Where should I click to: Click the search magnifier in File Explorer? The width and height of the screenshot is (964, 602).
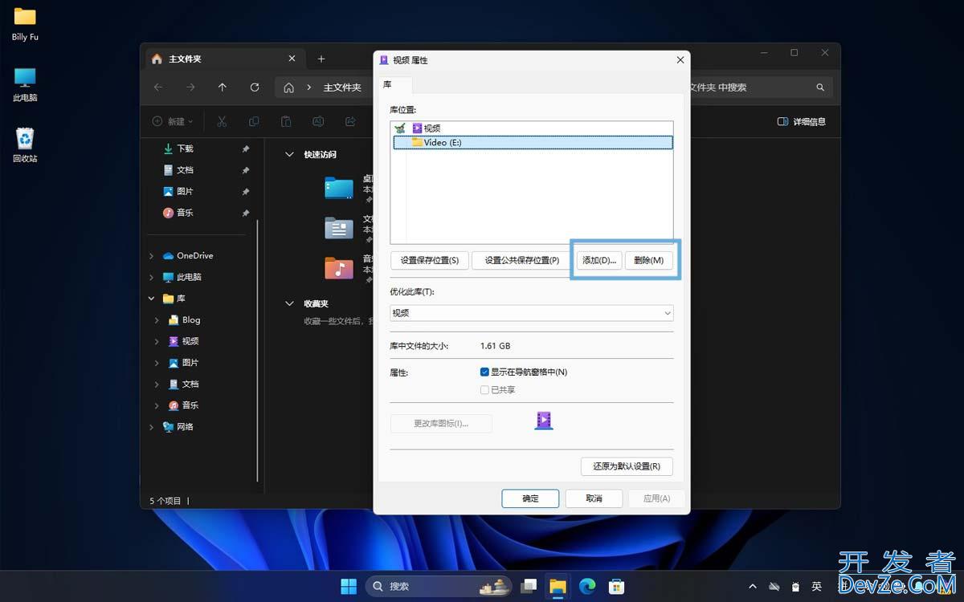(820, 87)
